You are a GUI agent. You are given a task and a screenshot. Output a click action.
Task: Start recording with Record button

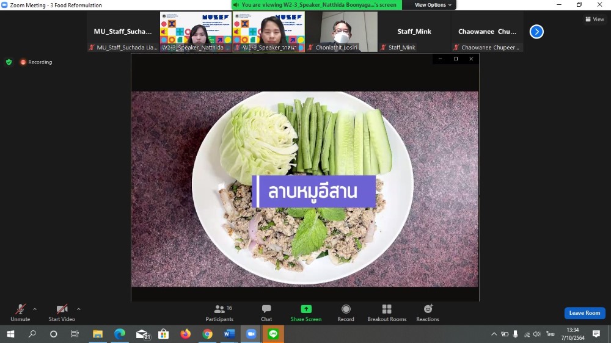coord(346,312)
